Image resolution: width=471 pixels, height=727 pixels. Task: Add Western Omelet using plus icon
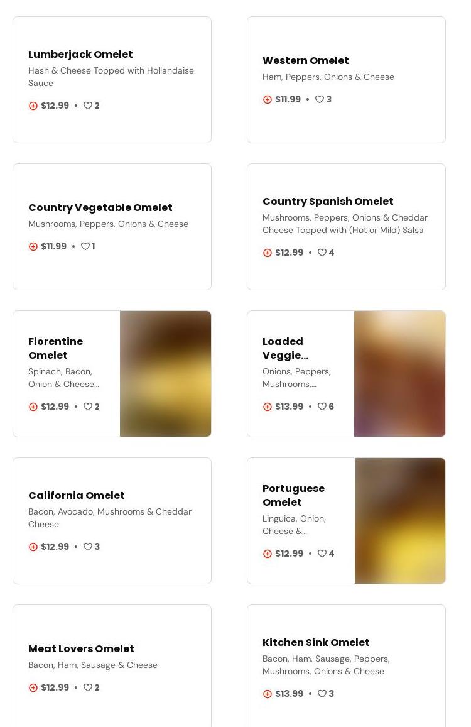point(268,100)
